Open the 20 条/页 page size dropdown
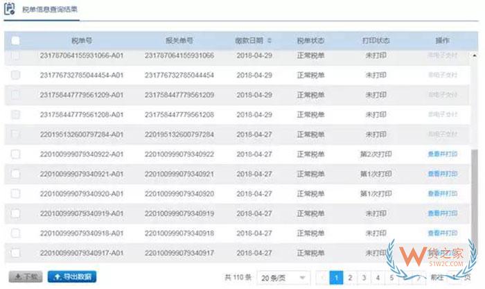 point(283,278)
